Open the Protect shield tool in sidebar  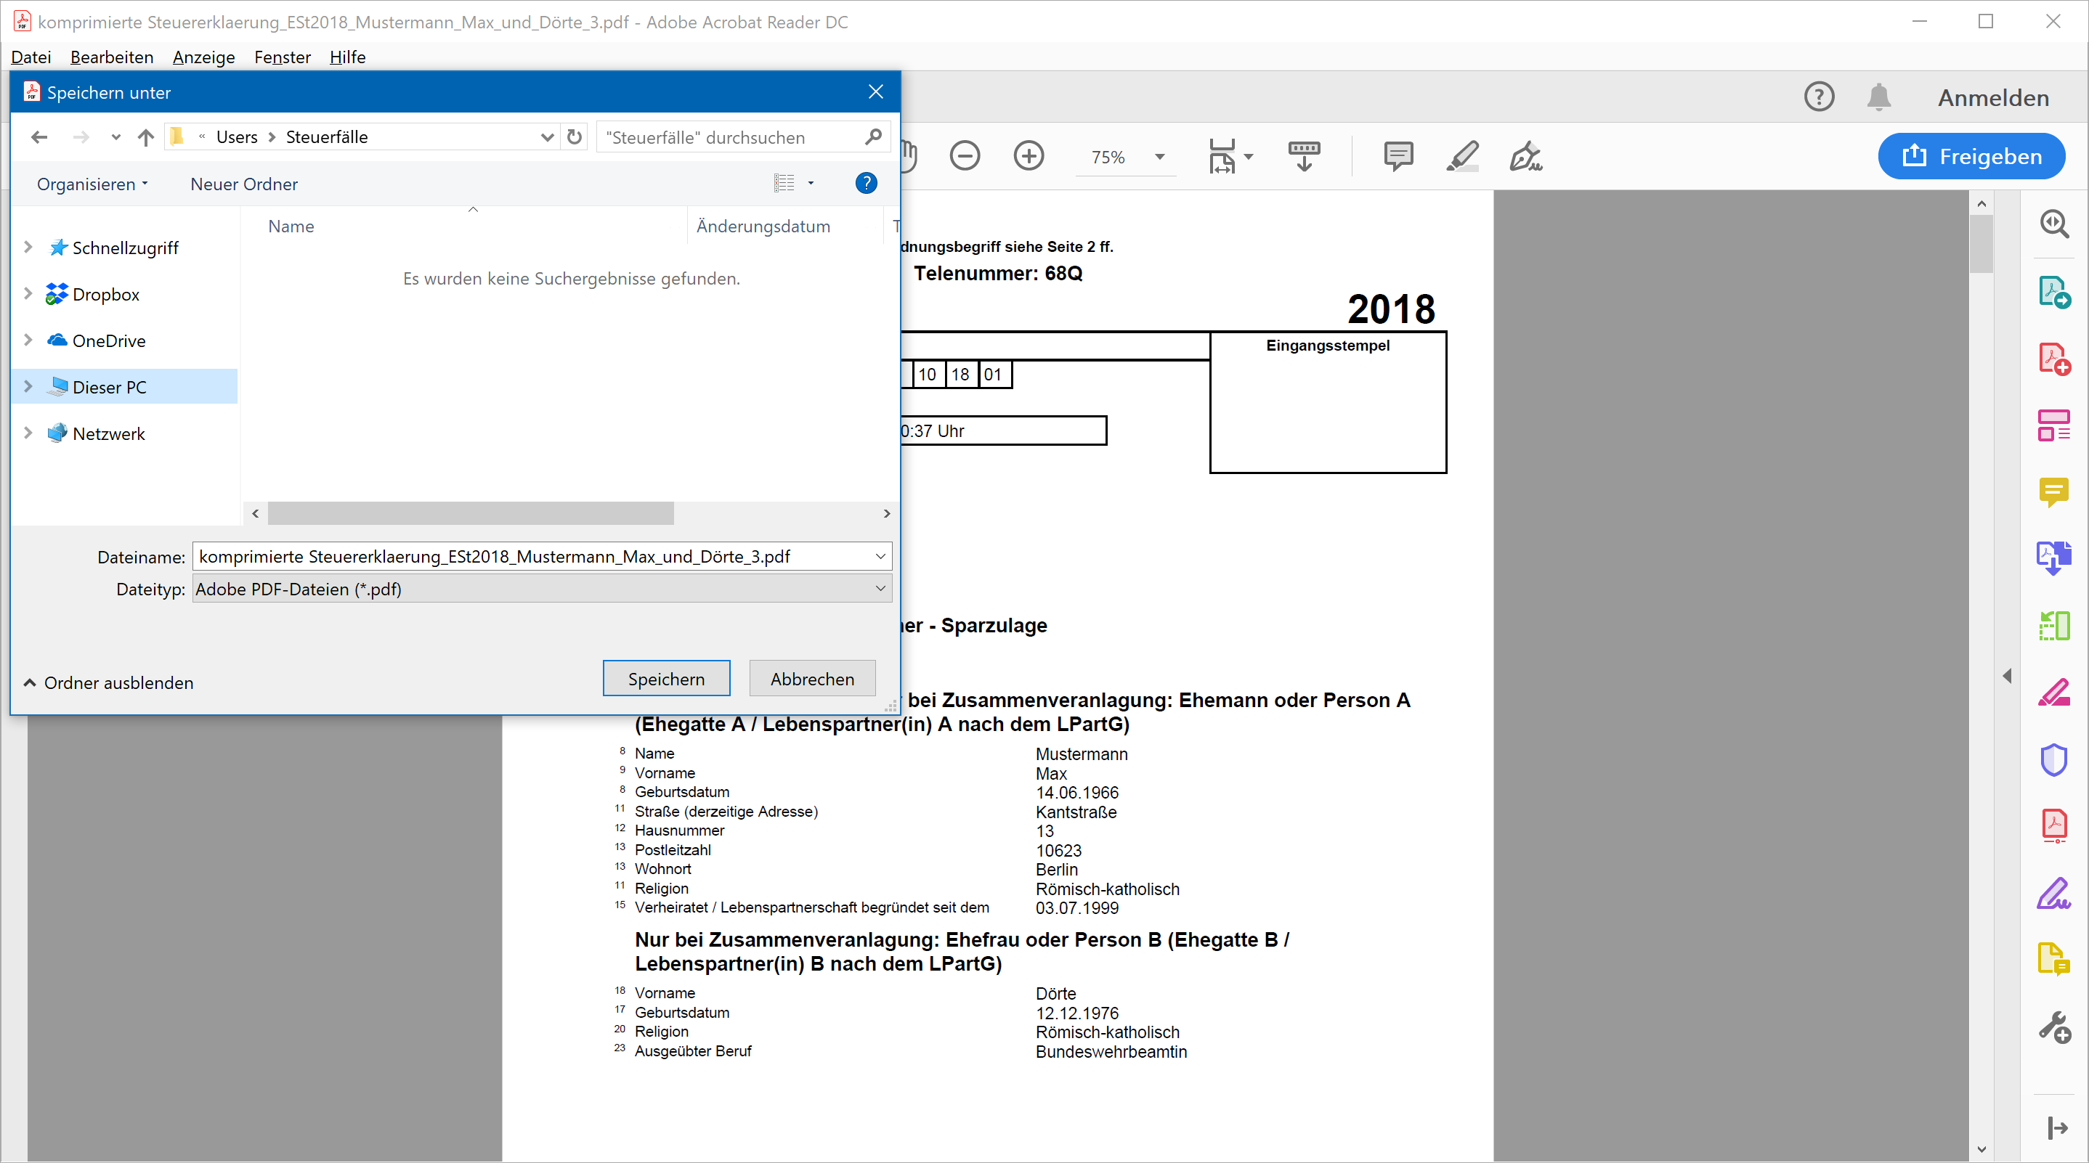(2053, 759)
